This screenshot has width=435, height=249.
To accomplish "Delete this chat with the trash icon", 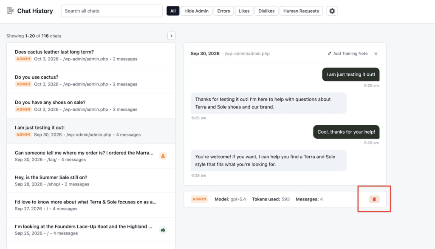I will pyautogui.click(x=374, y=199).
